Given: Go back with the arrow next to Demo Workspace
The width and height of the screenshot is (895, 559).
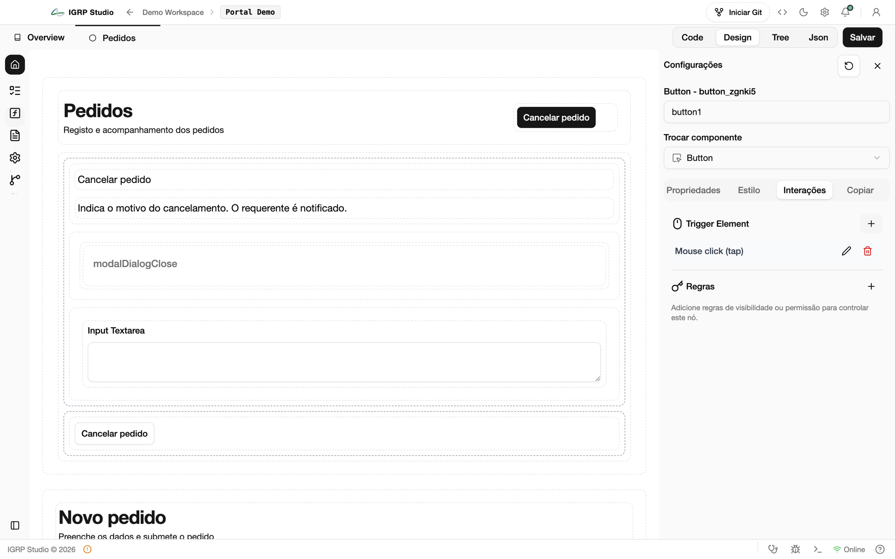Looking at the screenshot, I should pos(130,12).
